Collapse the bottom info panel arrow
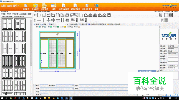Image resolution: width=179 pixels, height=100 pixels. click(x=35, y=85)
